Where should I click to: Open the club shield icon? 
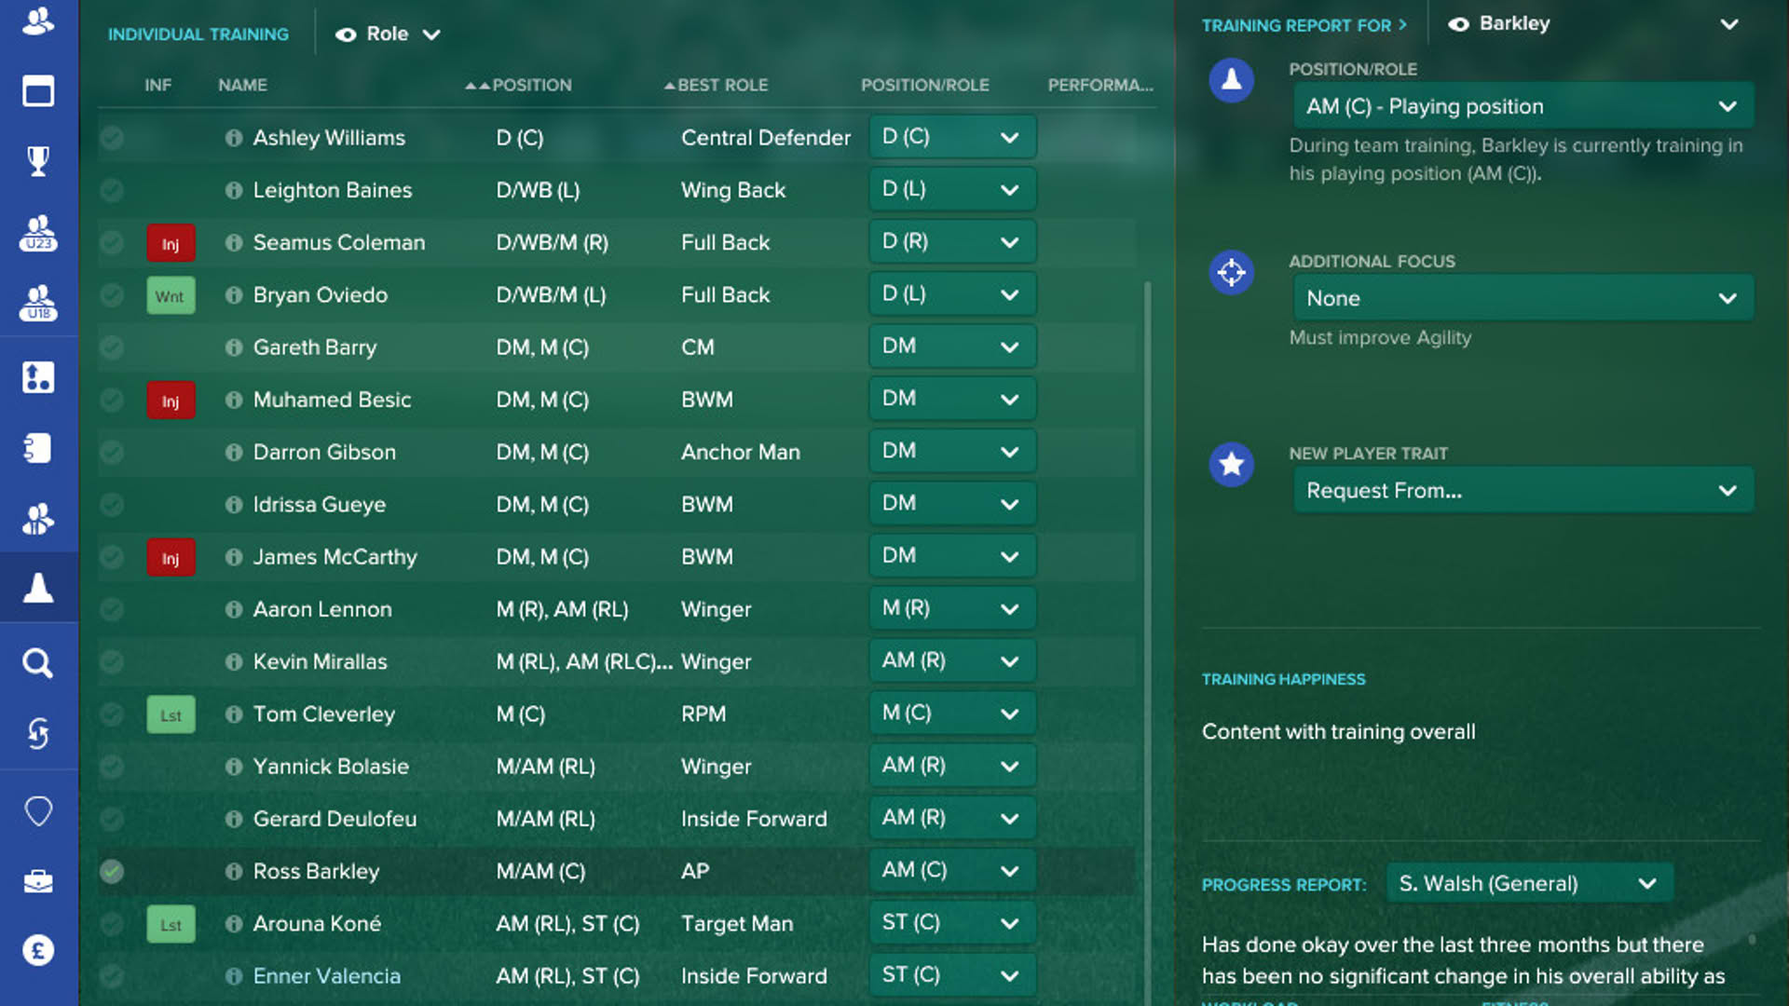coord(38,811)
